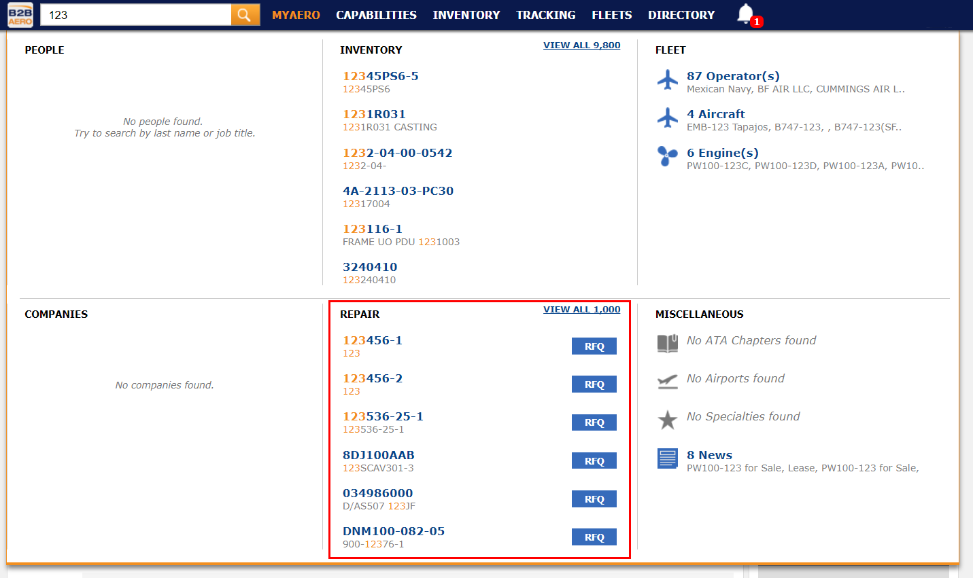This screenshot has height=578, width=973.
Task: Click the ATA Chapters book icon
Action: (668, 344)
